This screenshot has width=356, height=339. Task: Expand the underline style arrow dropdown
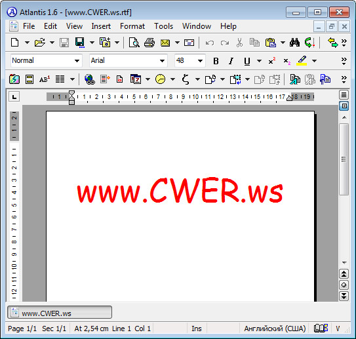click(259, 61)
